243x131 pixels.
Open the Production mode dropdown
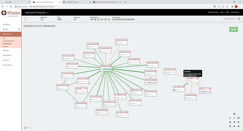tap(213, 12)
